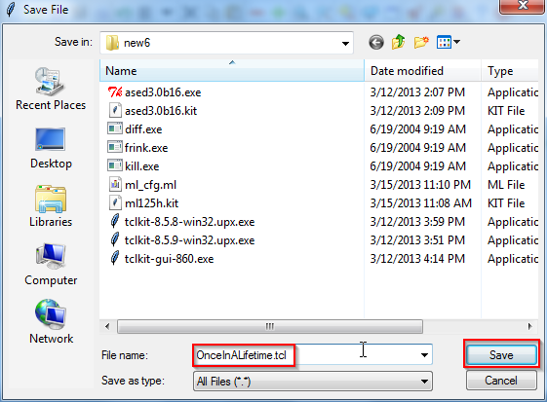Click the scroll left arrow
The height and width of the screenshot is (402, 547).
click(x=107, y=326)
